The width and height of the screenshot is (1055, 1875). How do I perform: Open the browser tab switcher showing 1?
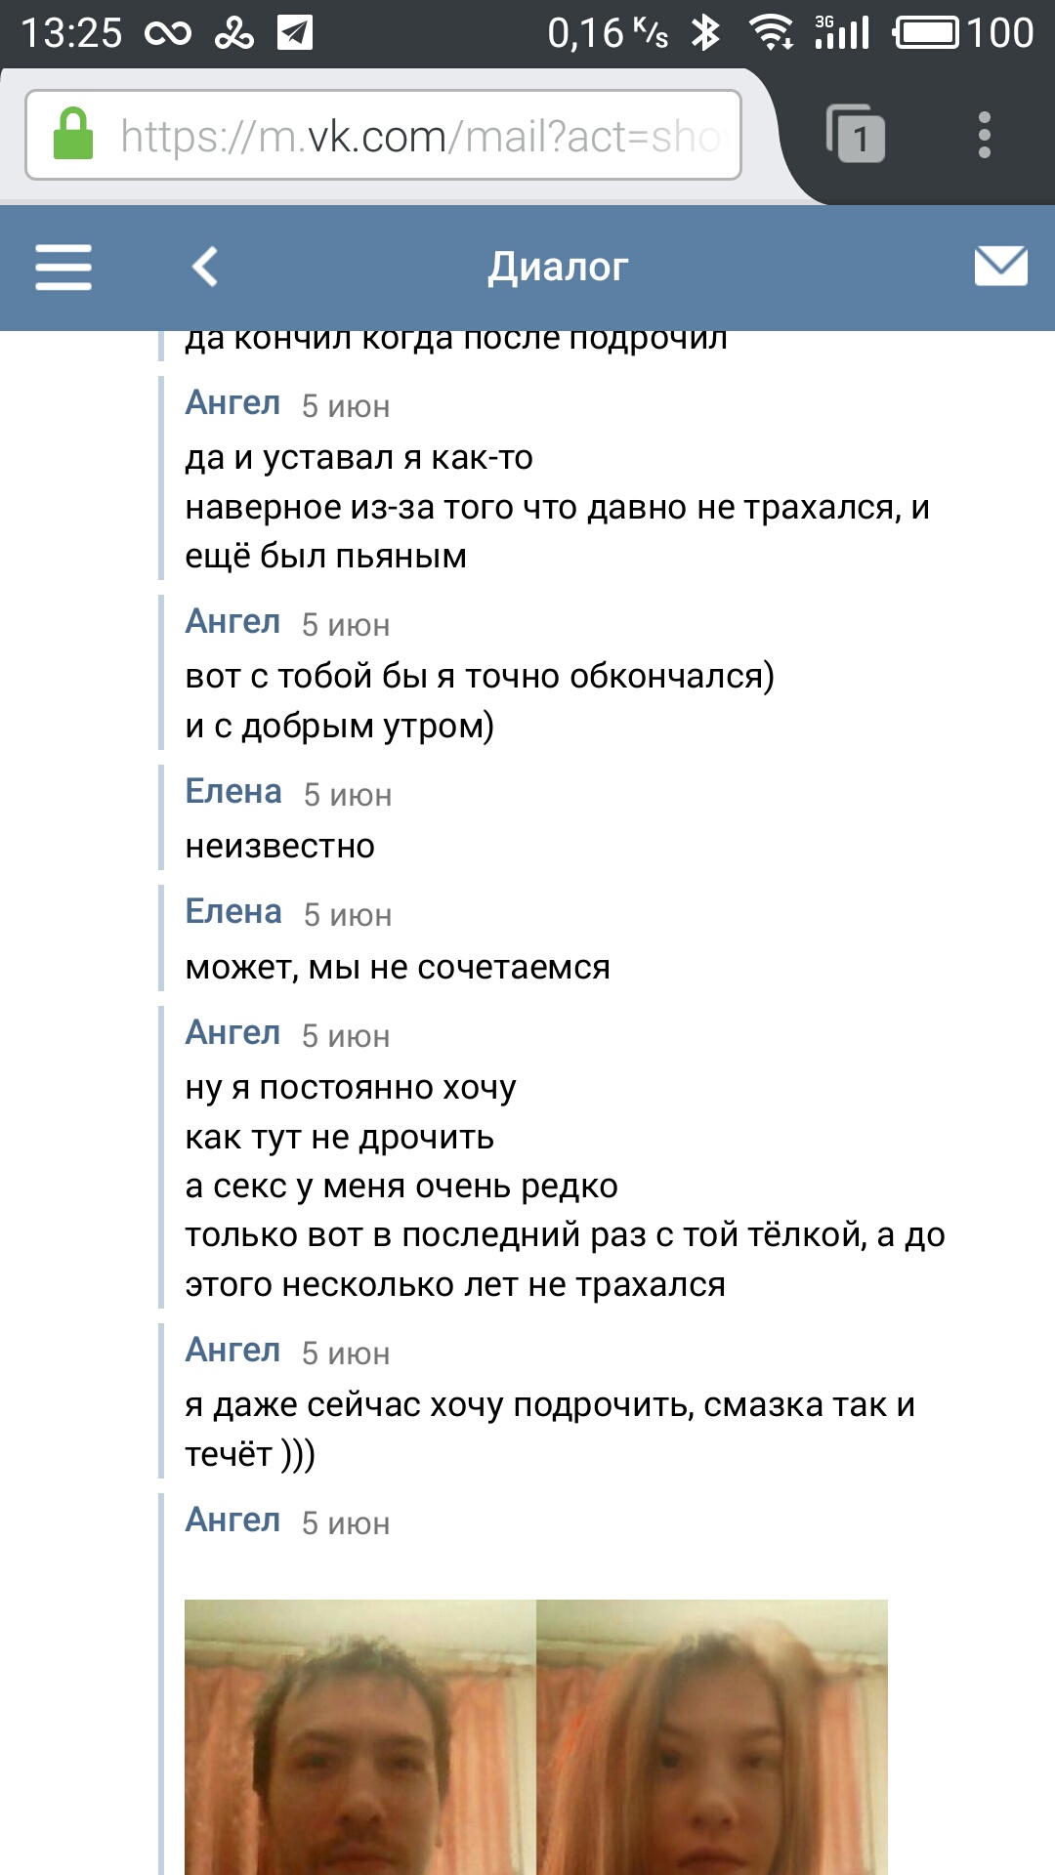856,134
